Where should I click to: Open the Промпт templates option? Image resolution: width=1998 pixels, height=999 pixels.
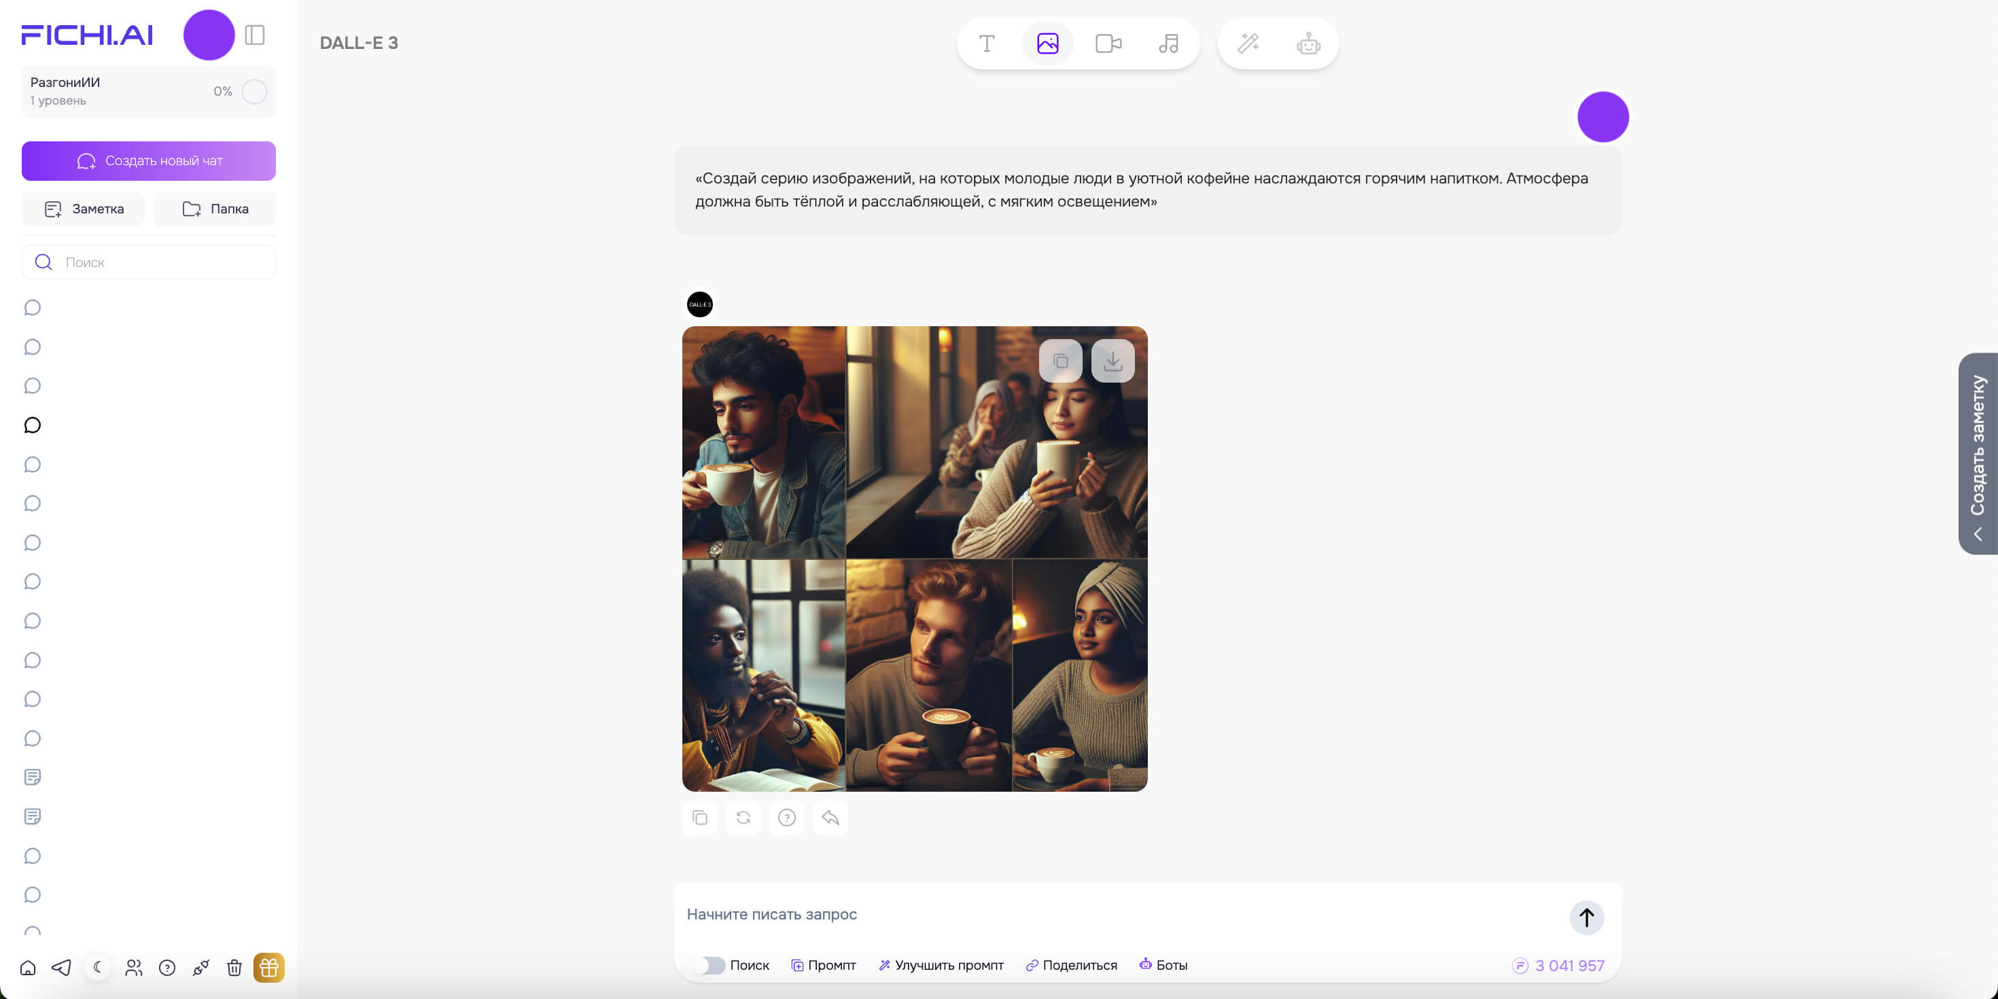[x=823, y=965]
